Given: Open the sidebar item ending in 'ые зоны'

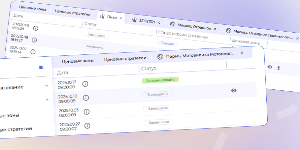Looking at the screenshot, I should 10,116.
